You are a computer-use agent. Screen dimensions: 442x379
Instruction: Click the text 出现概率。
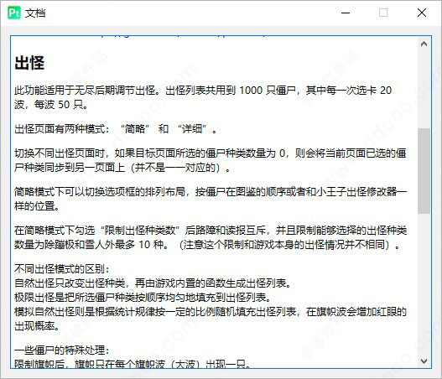37,326
